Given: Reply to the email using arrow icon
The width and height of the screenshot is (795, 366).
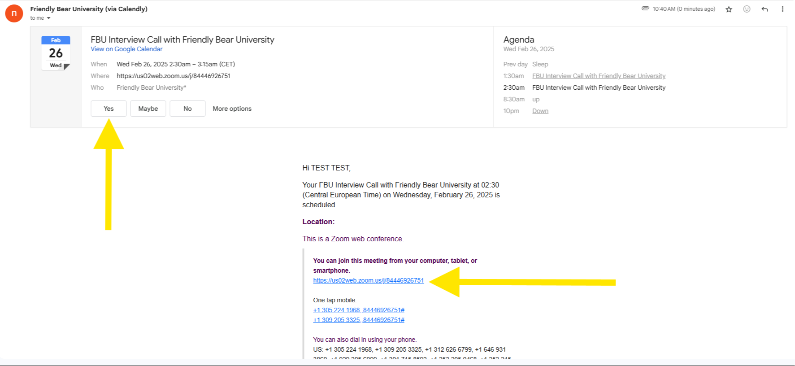Looking at the screenshot, I should click(x=765, y=9).
